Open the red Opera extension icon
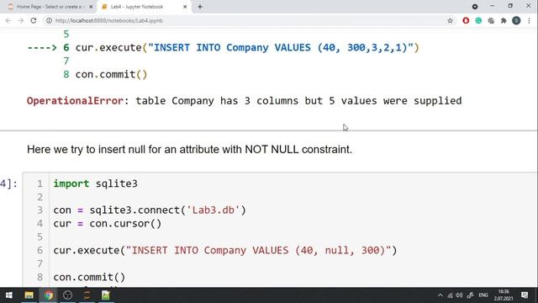538x303 pixels. [x=466, y=20]
